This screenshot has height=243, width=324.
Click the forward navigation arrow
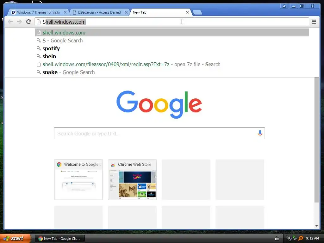(x=19, y=22)
